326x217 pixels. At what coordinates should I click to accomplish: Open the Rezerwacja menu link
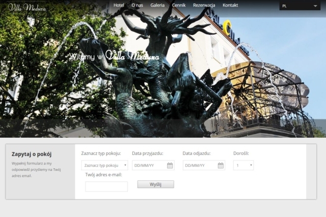coord(204,5)
